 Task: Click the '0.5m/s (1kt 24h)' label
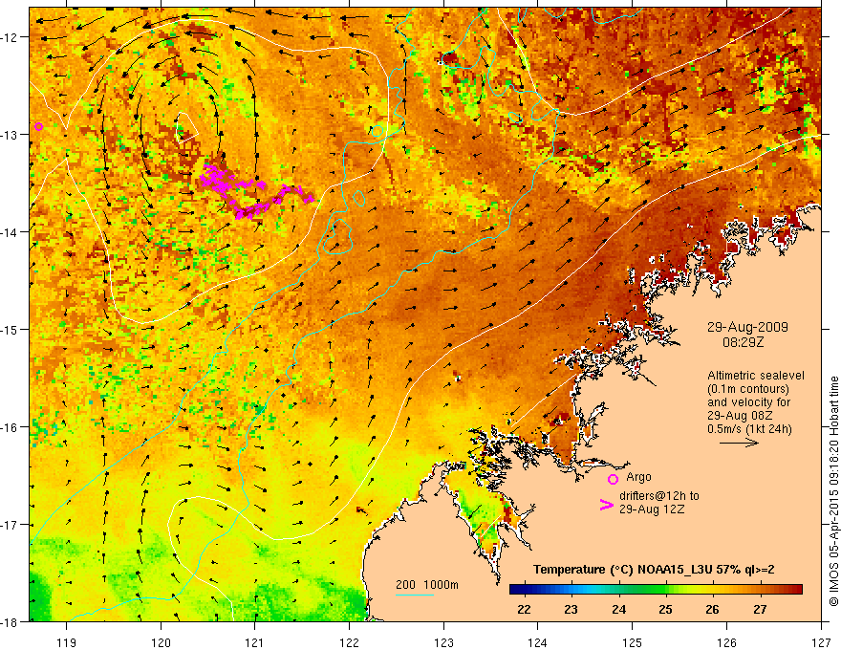tap(750, 429)
